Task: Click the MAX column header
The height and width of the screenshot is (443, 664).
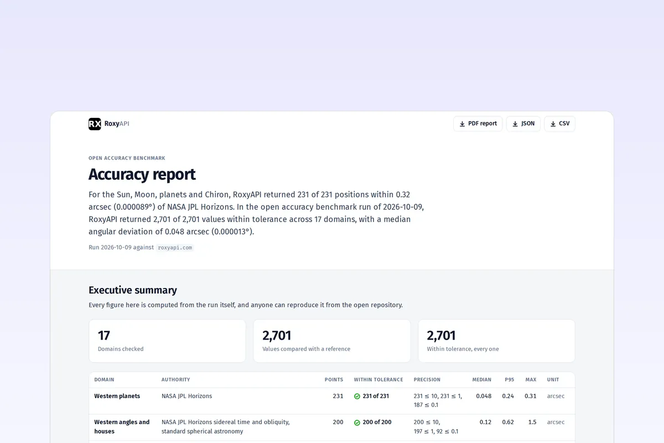Action: [531, 380]
